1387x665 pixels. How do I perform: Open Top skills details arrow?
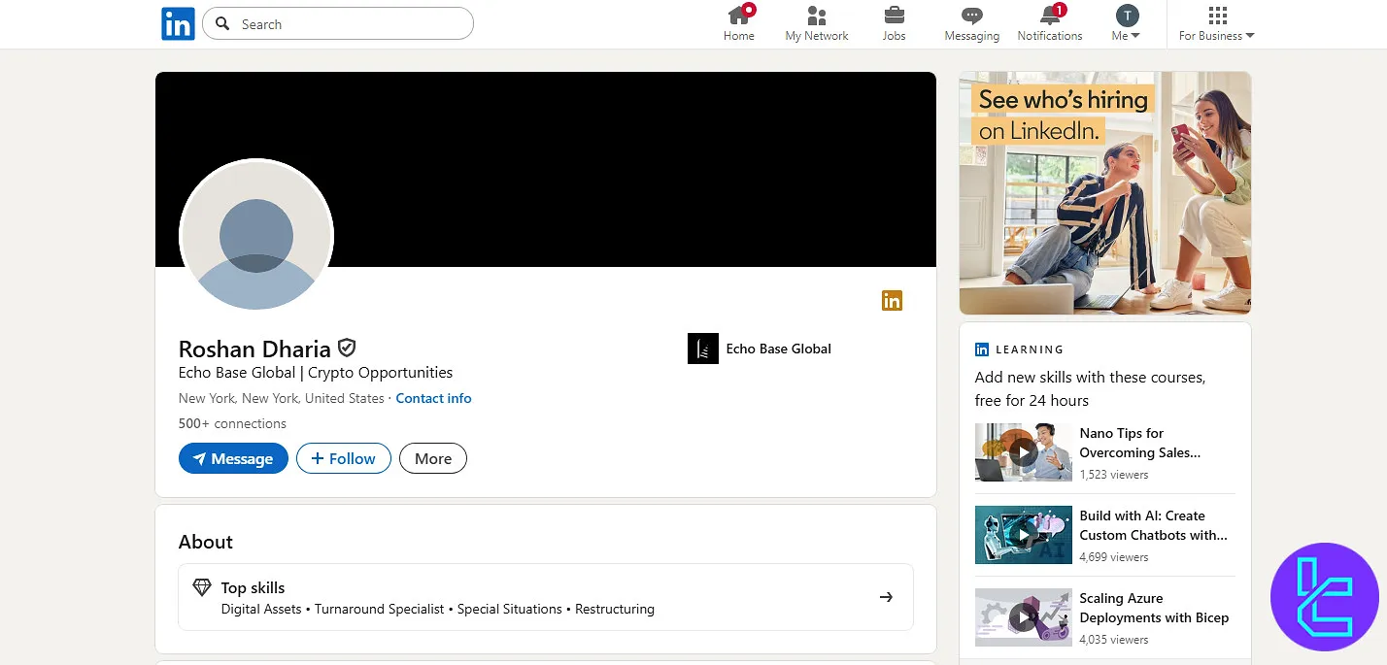pyautogui.click(x=886, y=597)
